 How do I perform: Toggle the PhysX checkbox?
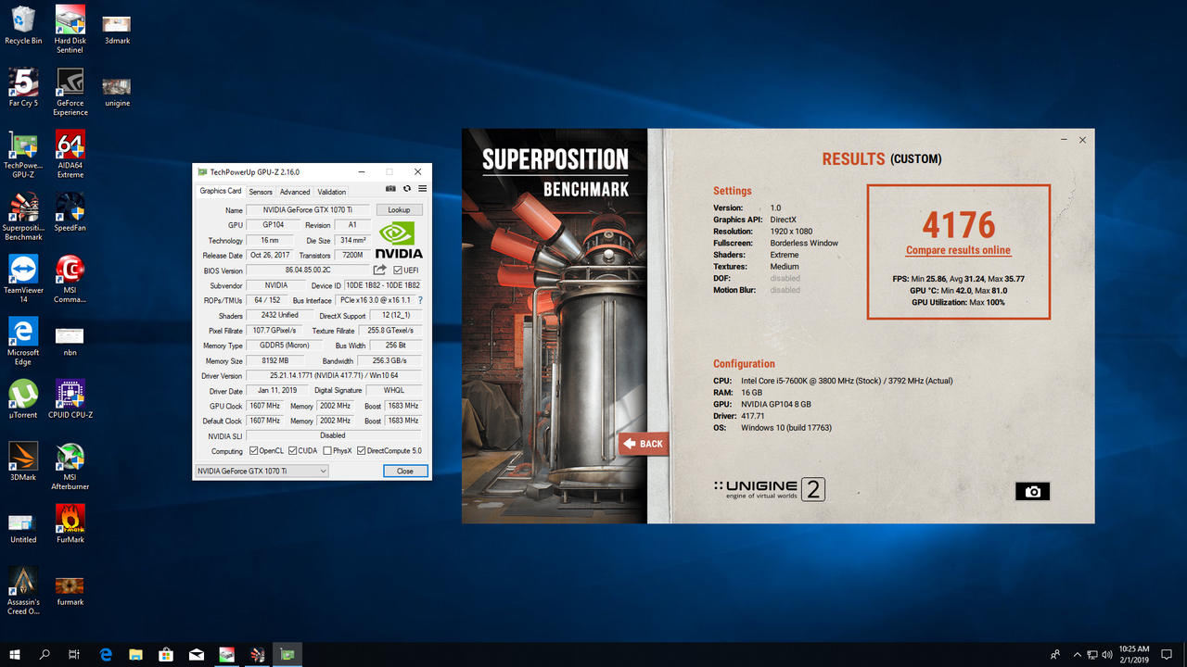327,451
